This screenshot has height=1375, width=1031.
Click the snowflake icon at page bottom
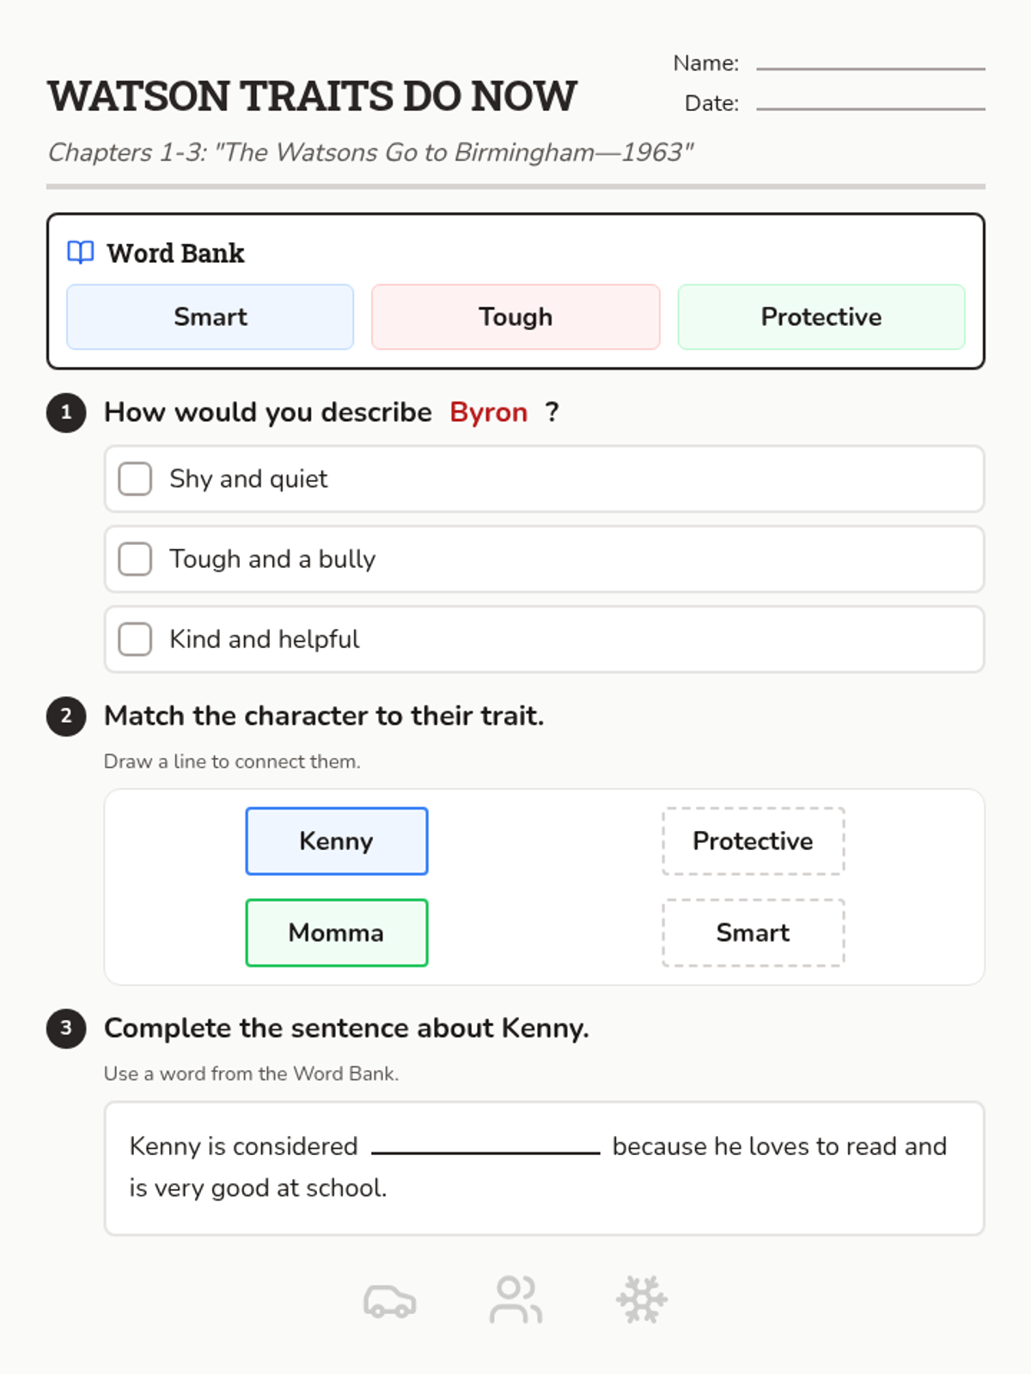(x=642, y=1299)
